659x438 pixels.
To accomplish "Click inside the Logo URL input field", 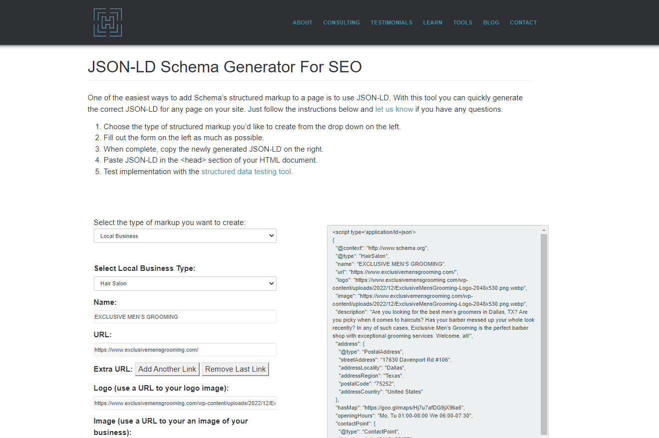I will (x=185, y=403).
